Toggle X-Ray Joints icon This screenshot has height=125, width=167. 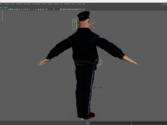43,9
